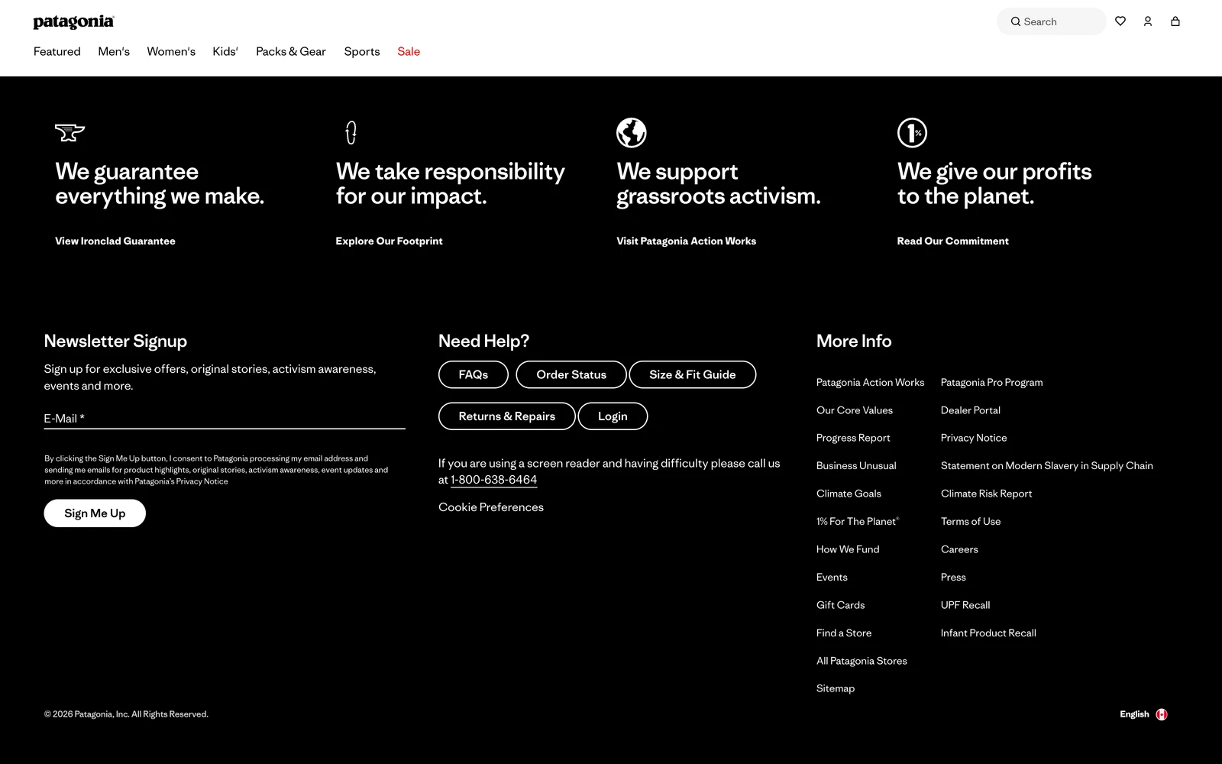Open the Featured menu

pos(57,51)
